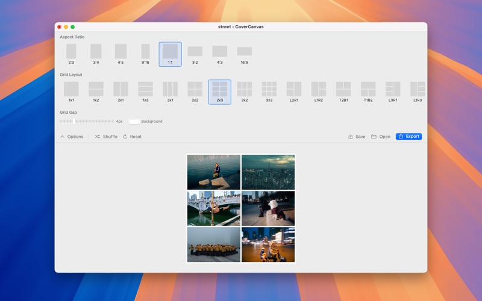482x301 pixels.
Task: Select the T2B1 grid layout
Action: click(343, 92)
